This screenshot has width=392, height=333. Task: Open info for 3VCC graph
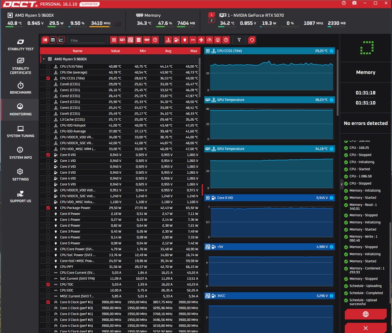[x=332, y=296]
